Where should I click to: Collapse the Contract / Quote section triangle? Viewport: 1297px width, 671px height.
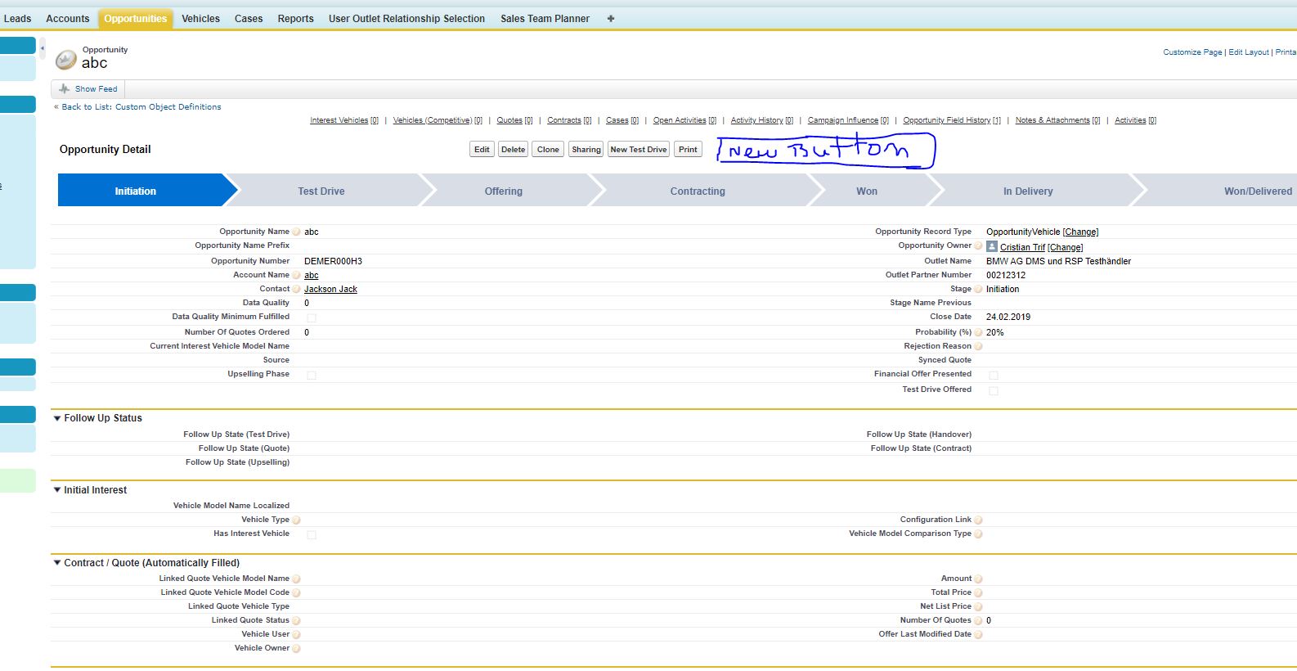[x=57, y=563]
